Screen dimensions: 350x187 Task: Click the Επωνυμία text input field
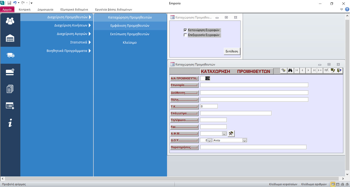[254, 85]
